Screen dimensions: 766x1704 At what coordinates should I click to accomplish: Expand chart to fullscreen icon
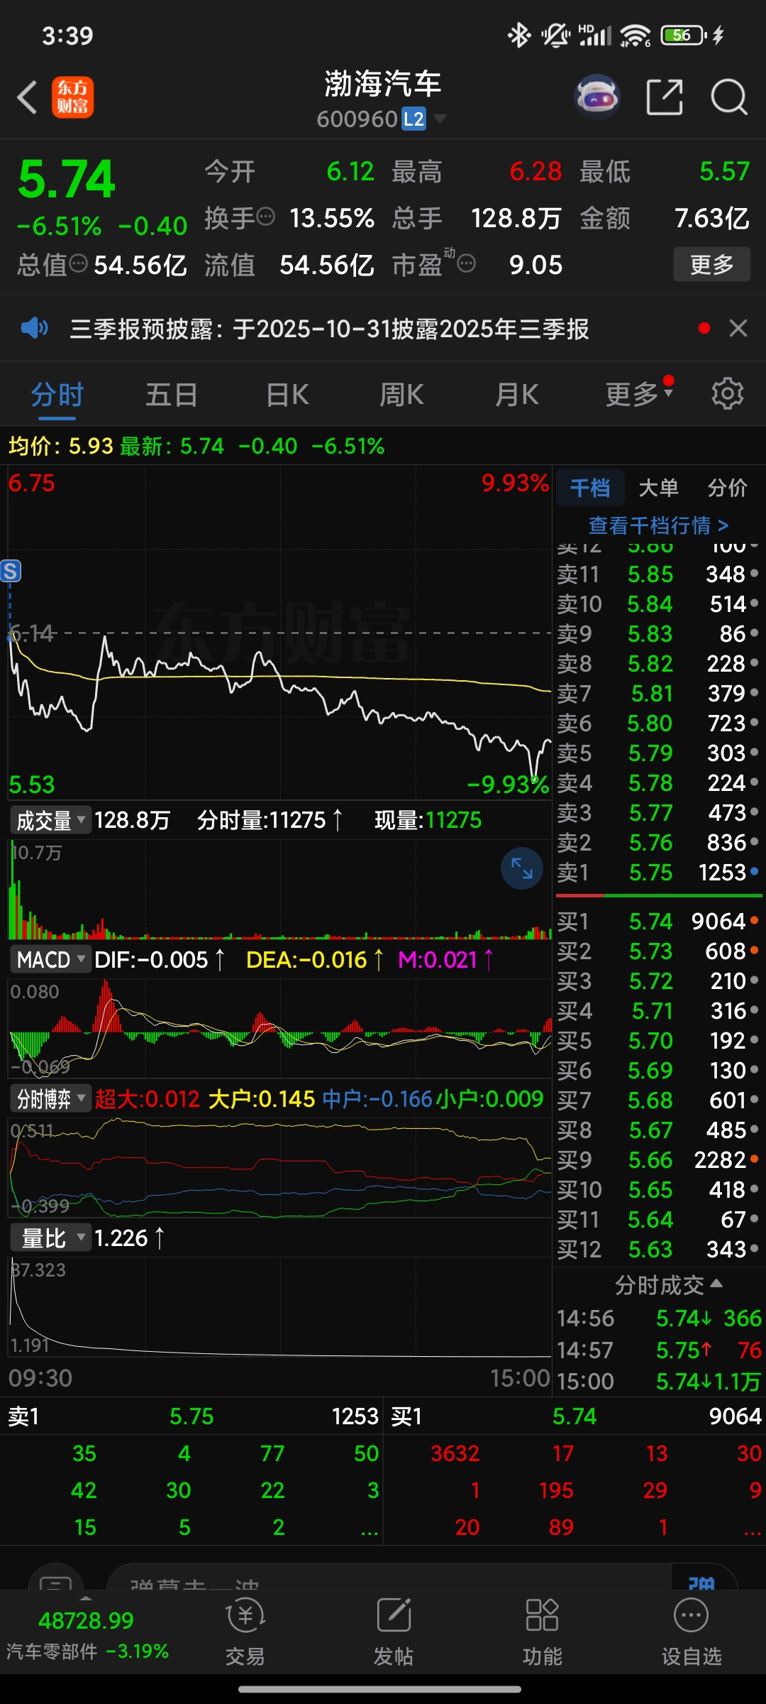point(522,868)
